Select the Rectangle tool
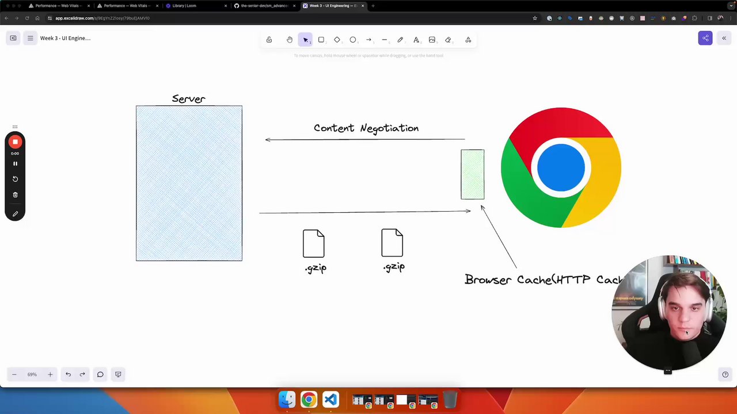This screenshot has width=737, height=414. pos(321,40)
